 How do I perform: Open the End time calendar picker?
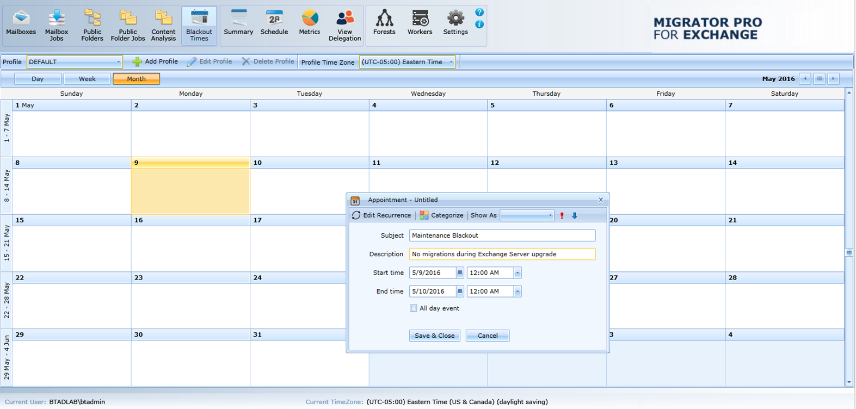click(x=460, y=292)
